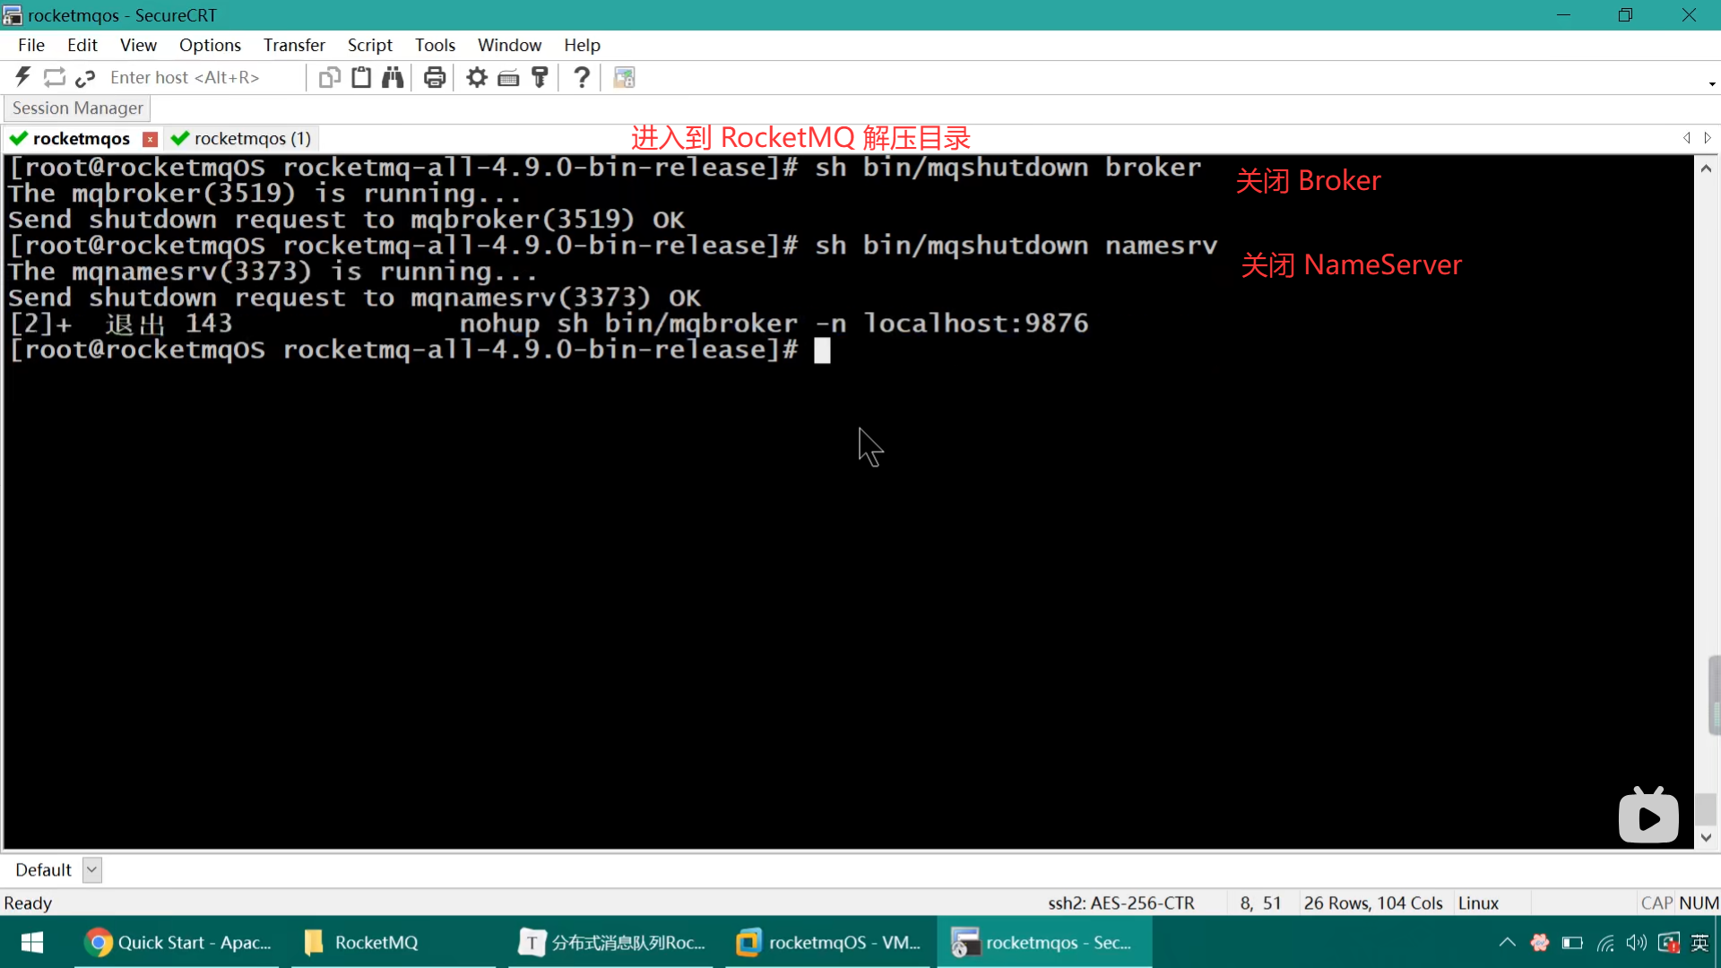Click the Help question mark icon
This screenshot has height=968, width=1721.
(582, 78)
